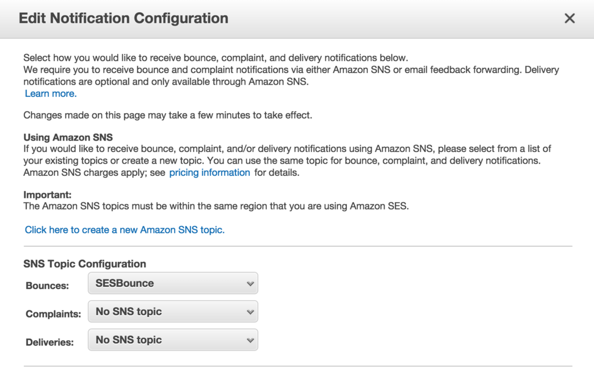
Task: Open the Learn more link
Action: click(x=50, y=93)
